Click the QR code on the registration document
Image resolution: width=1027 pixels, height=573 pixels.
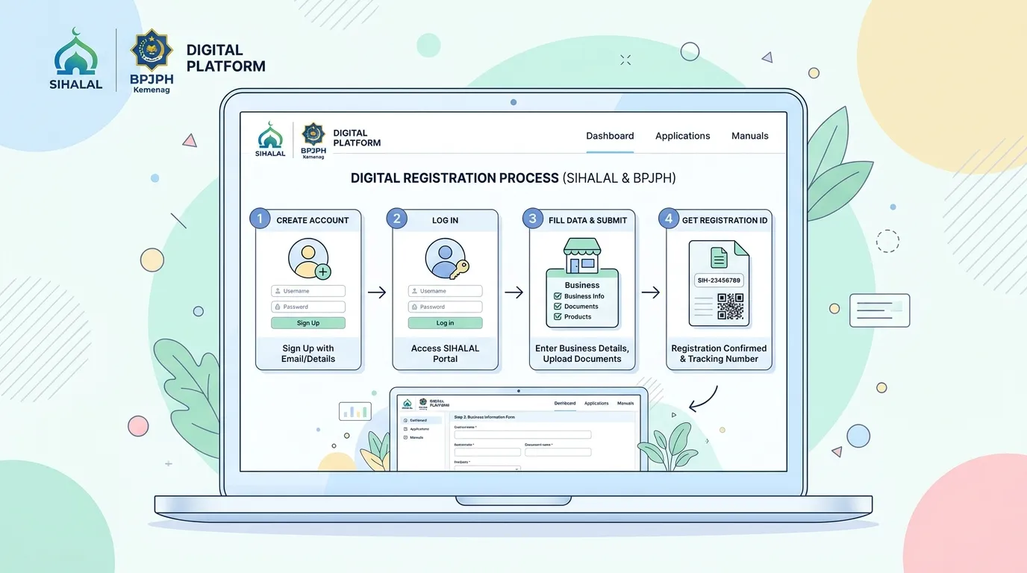pyautogui.click(x=731, y=307)
